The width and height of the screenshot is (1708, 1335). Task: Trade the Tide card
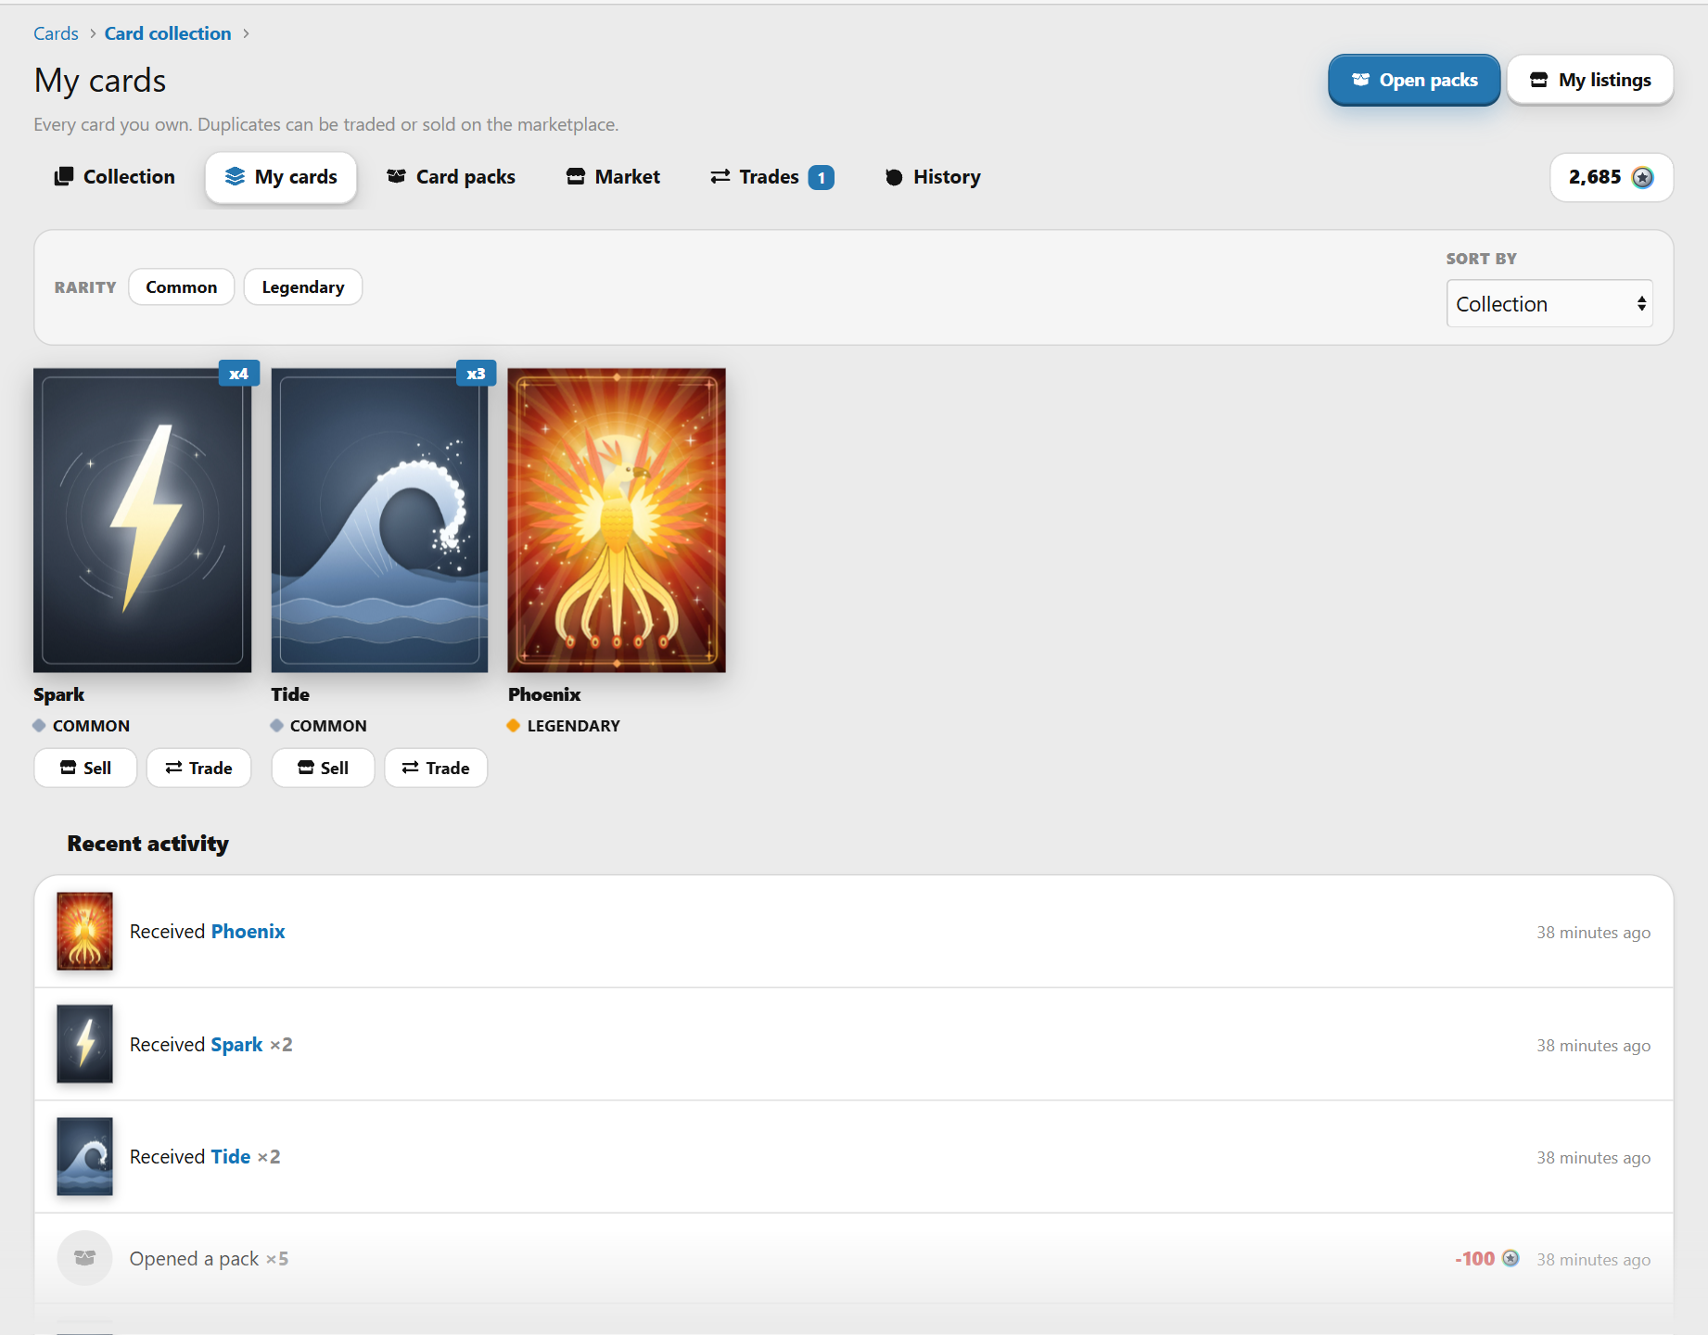coord(436,768)
